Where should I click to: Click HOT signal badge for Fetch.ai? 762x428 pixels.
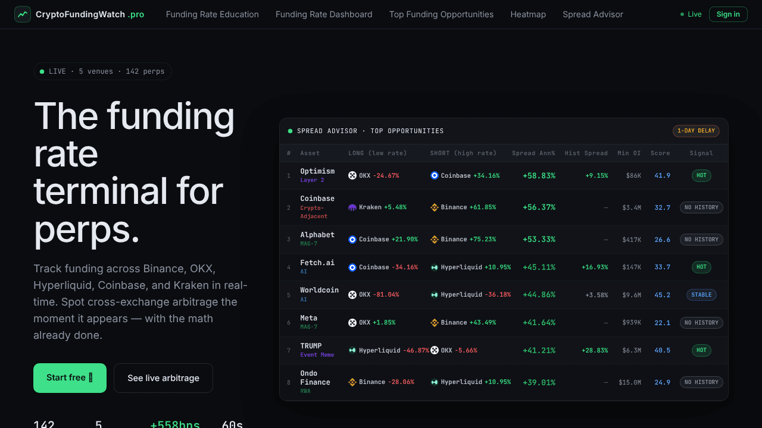(701, 267)
